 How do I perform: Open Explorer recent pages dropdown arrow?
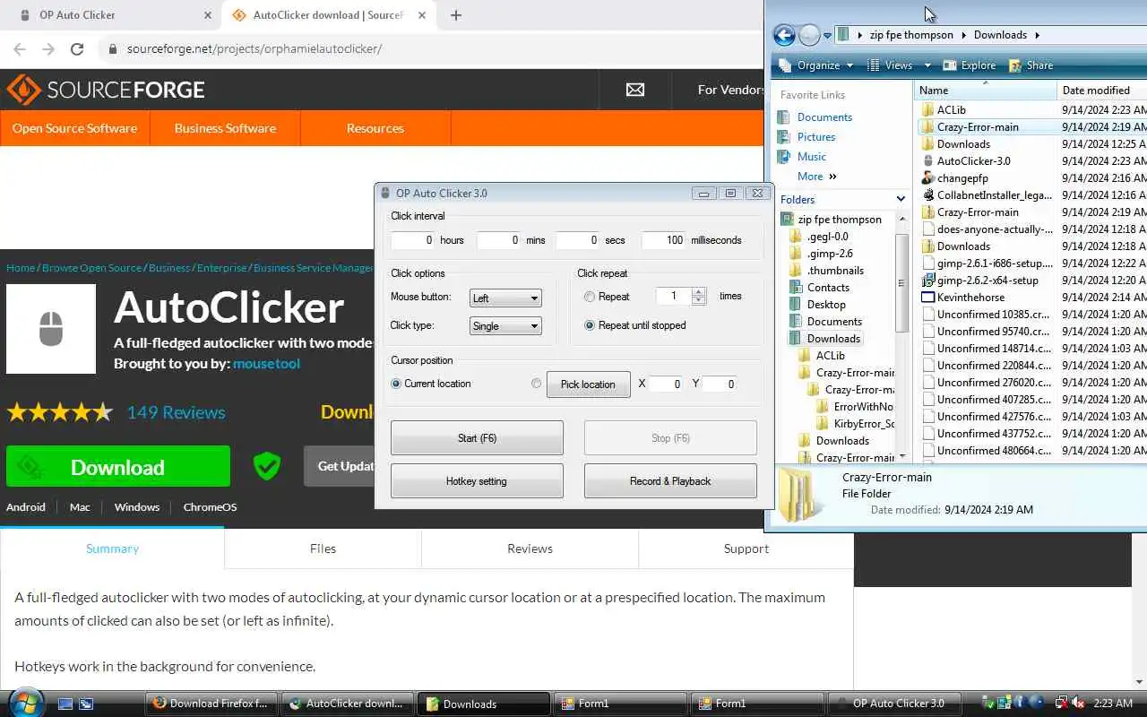click(826, 36)
